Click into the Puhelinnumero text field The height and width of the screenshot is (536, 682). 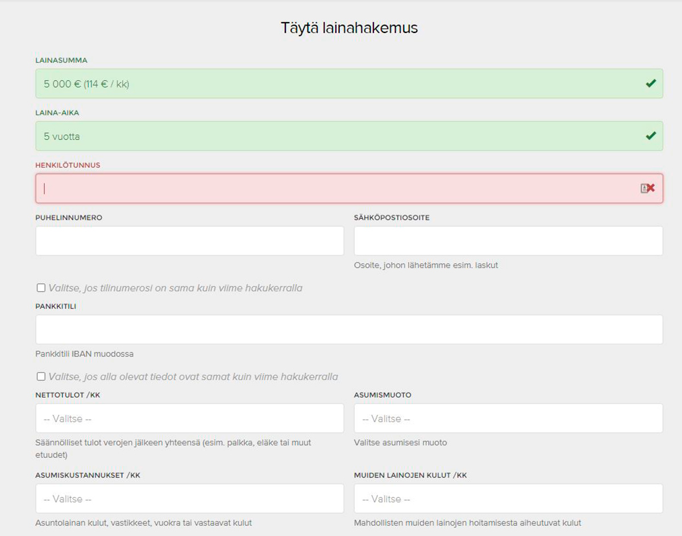click(x=189, y=241)
